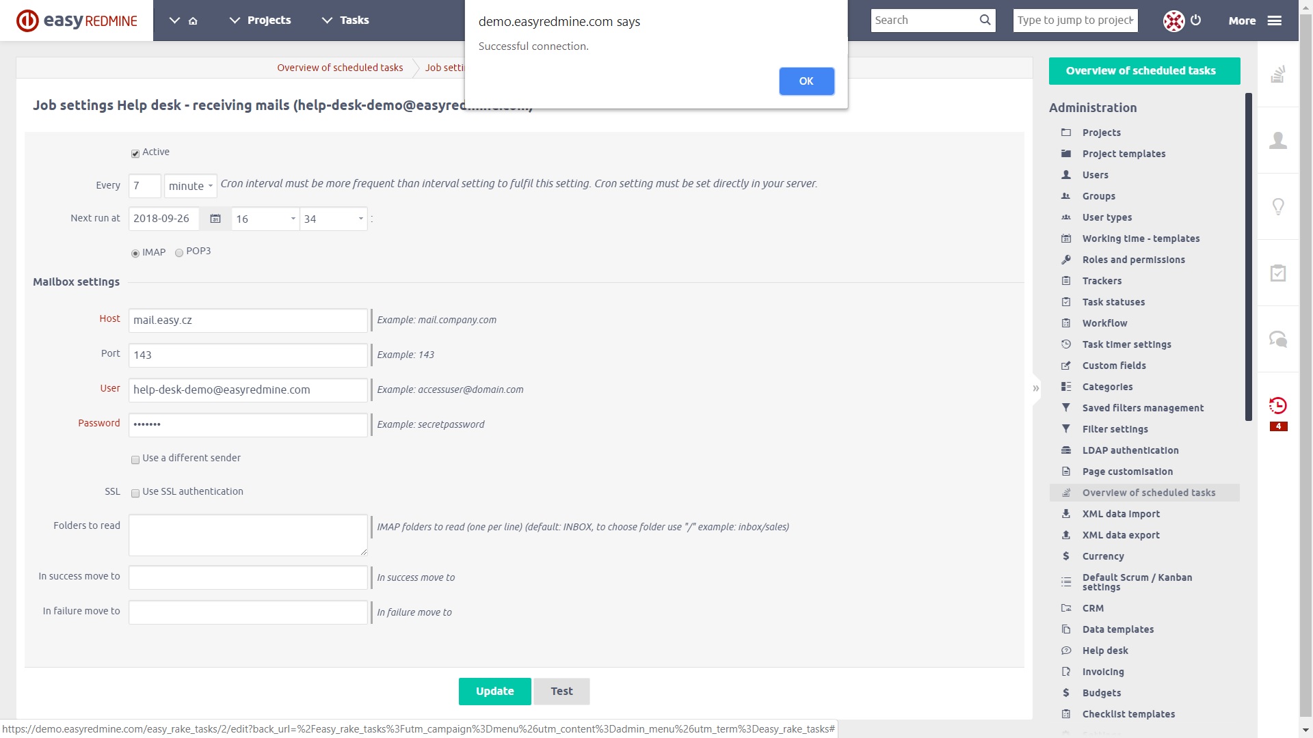1313x738 pixels.
Task: Open the Overview of scheduled tasks breadcrumb
Action: tap(340, 68)
